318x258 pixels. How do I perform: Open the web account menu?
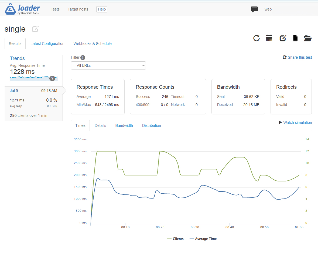[x=268, y=9]
